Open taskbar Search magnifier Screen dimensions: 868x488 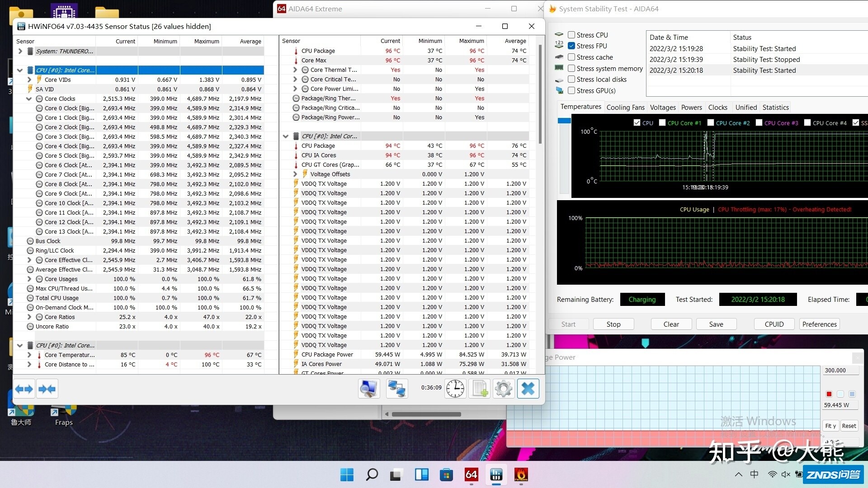tap(372, 474)
